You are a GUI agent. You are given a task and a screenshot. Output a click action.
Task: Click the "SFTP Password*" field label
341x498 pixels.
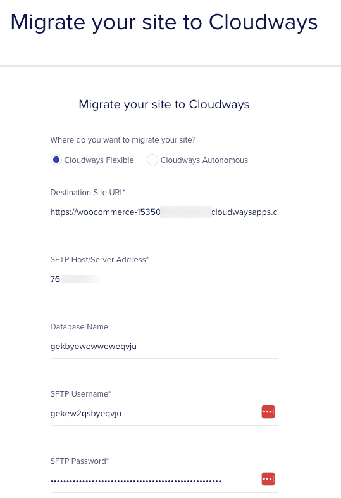(x=80, y=461)
